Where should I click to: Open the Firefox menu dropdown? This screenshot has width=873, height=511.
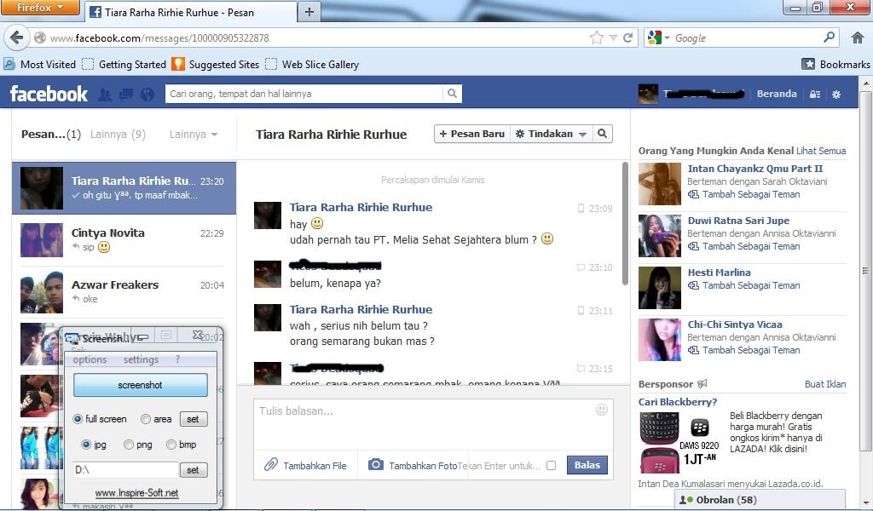point(40,8)
